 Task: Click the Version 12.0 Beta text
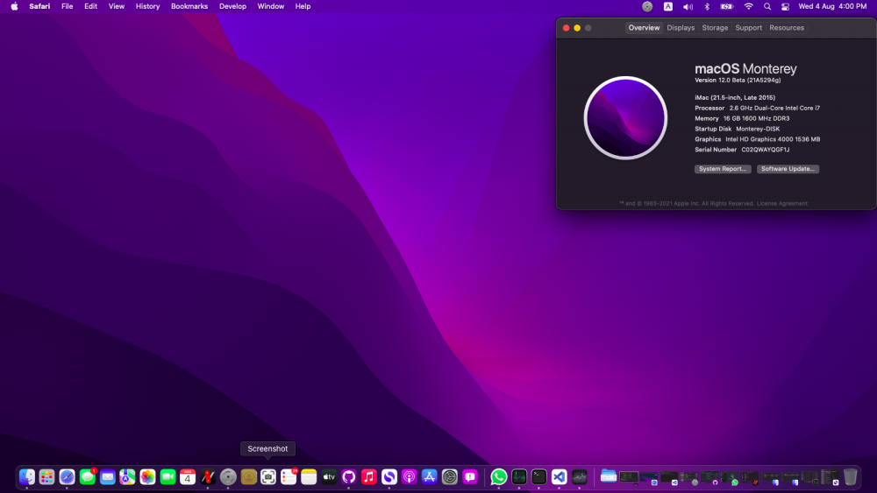coord(738,81)
